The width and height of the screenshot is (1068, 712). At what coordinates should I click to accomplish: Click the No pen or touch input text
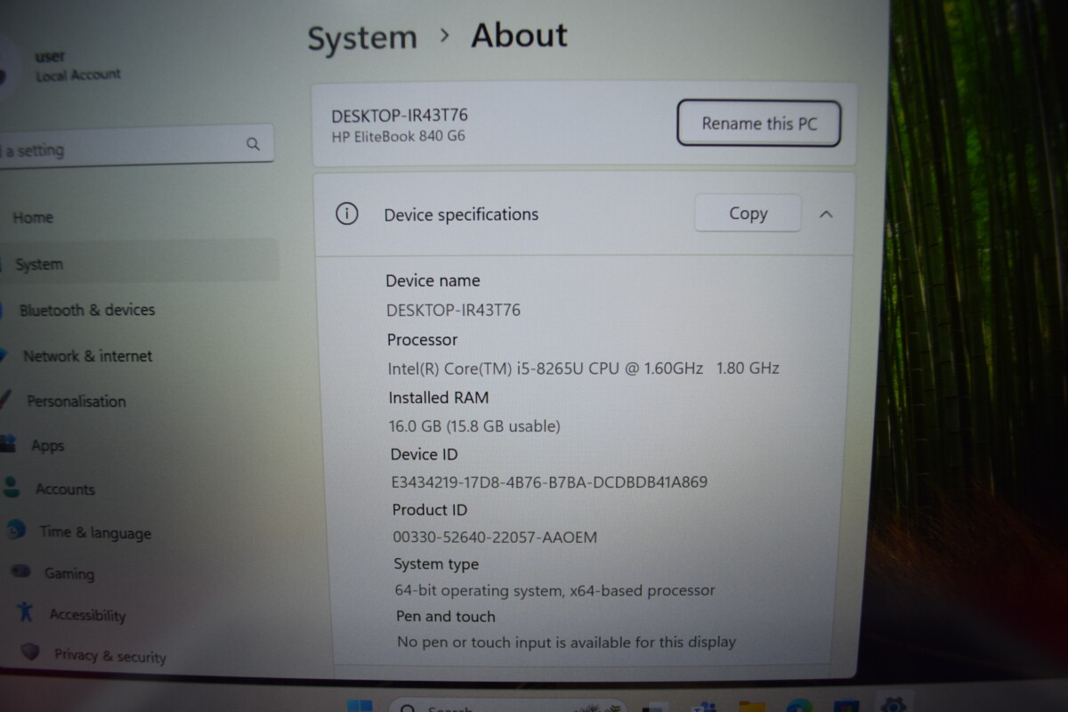(566, 641)
